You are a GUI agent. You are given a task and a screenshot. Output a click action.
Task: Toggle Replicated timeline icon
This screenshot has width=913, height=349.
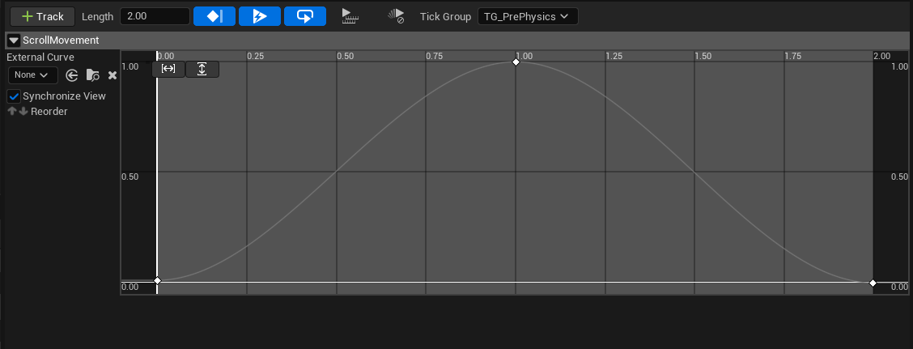350,16
